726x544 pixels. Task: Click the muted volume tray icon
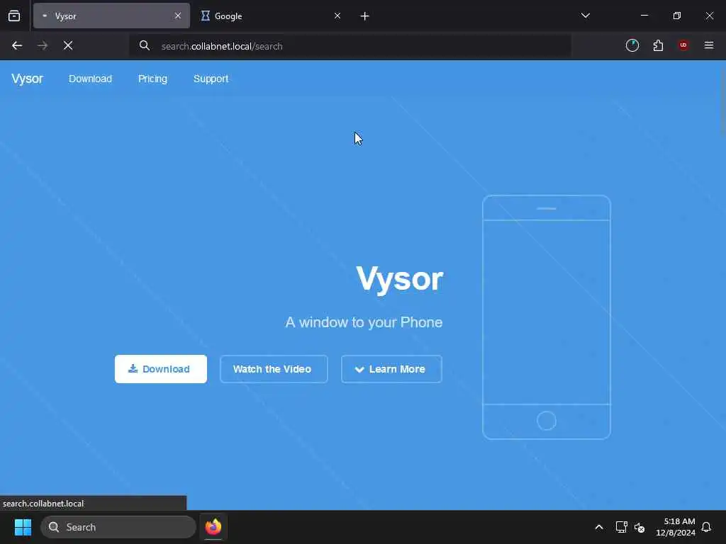point(640,527)
